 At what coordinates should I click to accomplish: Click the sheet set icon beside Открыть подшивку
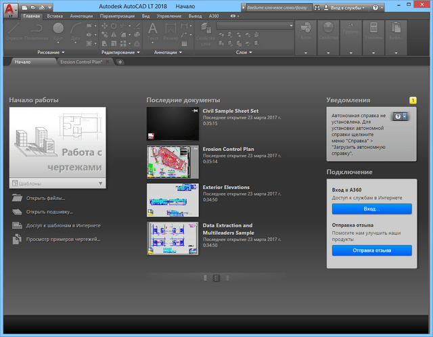point(16,212)
